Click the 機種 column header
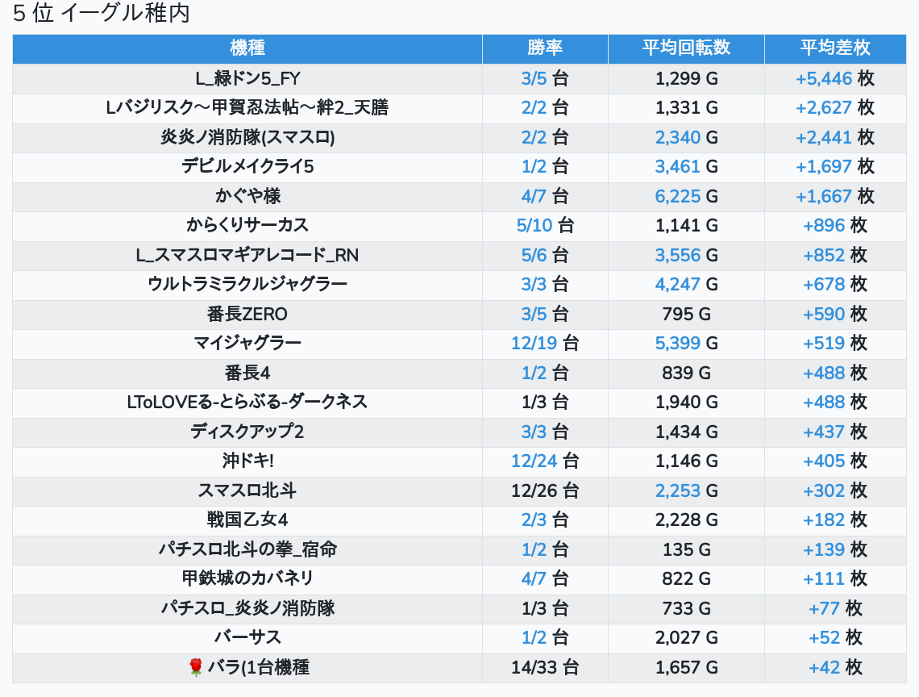 (247, 48)
